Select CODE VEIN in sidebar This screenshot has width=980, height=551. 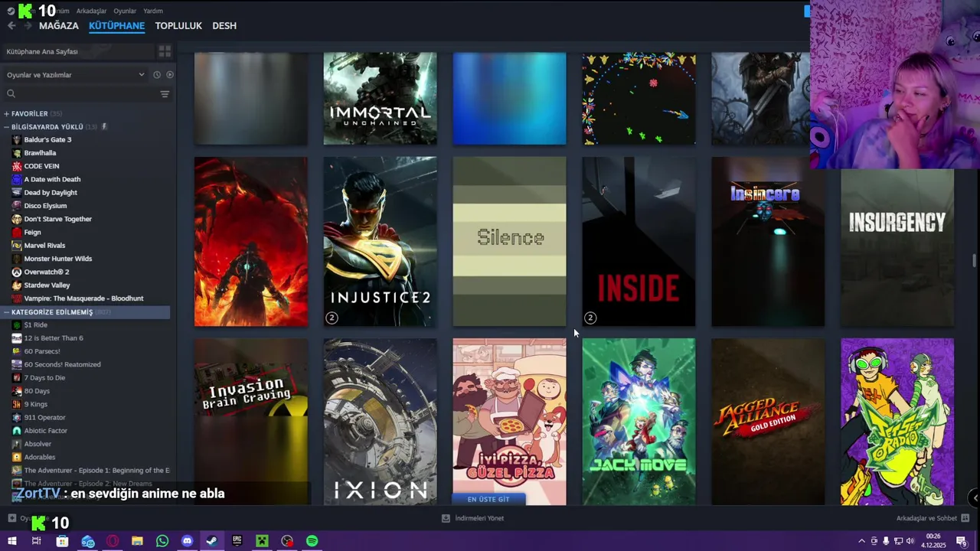[41, 166]
